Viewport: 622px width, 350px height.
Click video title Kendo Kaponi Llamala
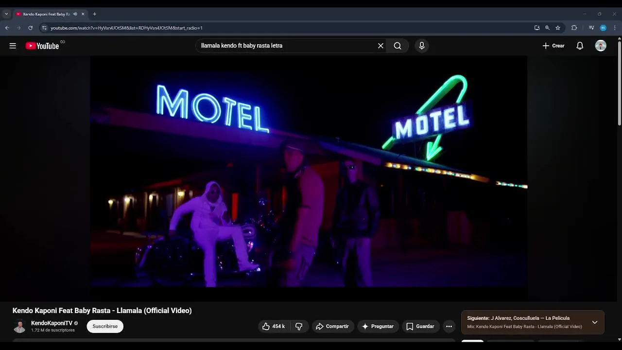point(102,311)
